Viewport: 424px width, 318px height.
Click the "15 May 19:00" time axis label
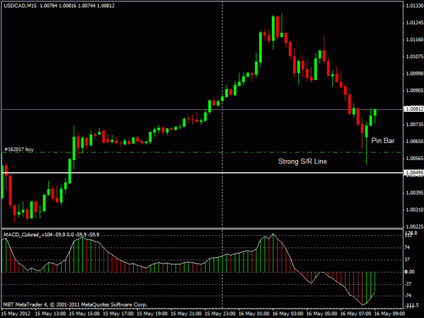pos(152,314)
